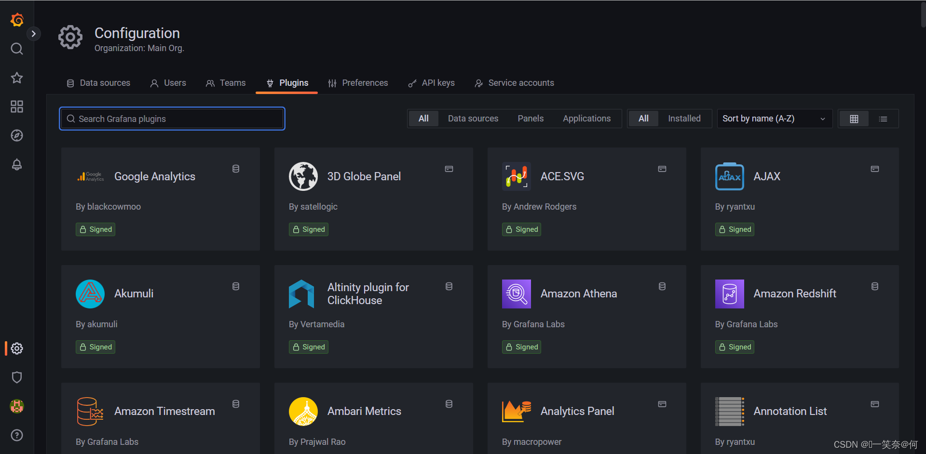Click the Amazon Athena plugin logo
The width and height of the screenshot is (926, 454).
coord(517,294)
